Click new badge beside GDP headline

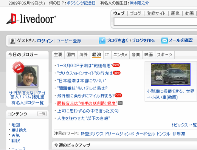point(116,65)
